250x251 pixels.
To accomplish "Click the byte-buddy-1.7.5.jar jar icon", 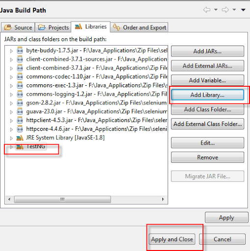I will coord(20,50).
